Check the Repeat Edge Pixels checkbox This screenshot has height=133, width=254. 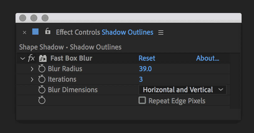(x=142, y=100)
